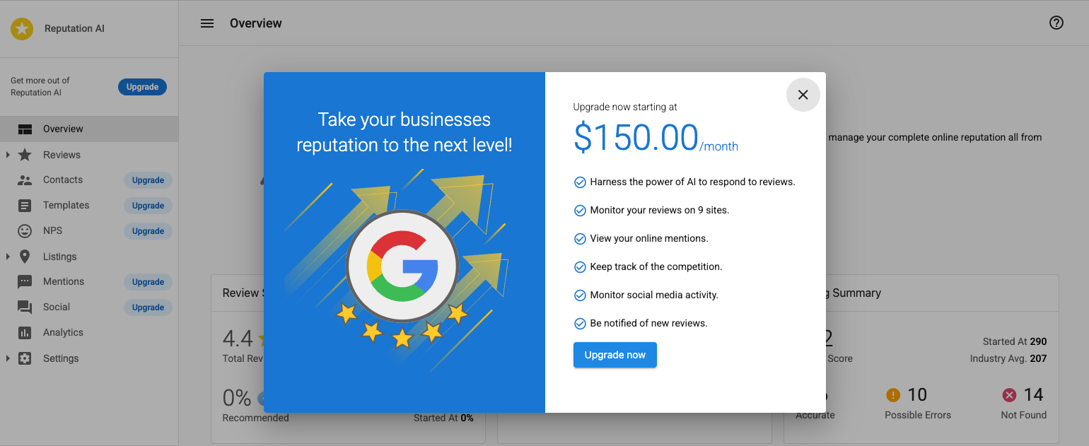Click the Mentions chat bubble icon
This screenshot has width=1089, height=446.
tap(25, 282)
